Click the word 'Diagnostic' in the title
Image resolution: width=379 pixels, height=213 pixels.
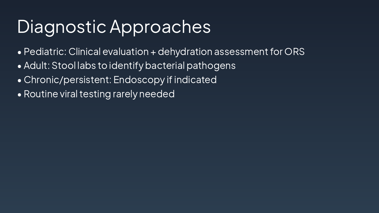tap(62, 26)
